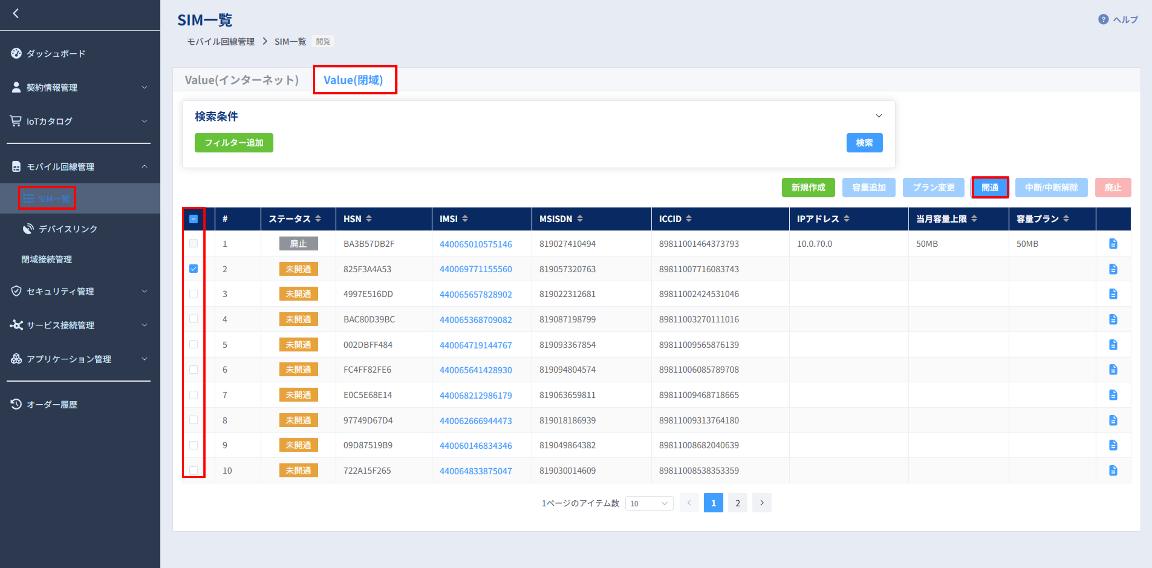Click the back arrow at sidebar top
Image resolution: width=1152 pixels, height=568 pixels.
tap(16, 13)
